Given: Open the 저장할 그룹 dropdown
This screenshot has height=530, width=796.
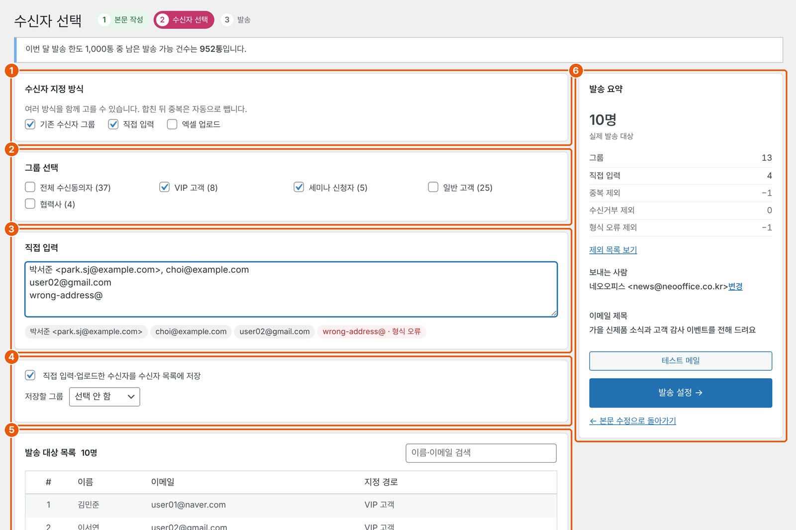Looking at the screenshot, I should (x=104, y=397).
